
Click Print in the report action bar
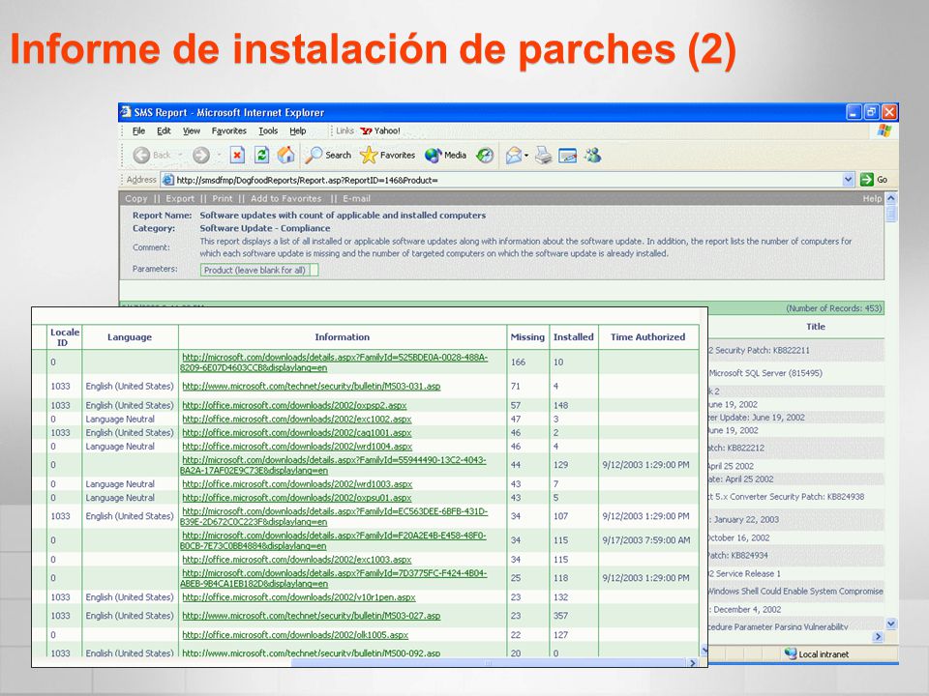[x=223, y=199]
